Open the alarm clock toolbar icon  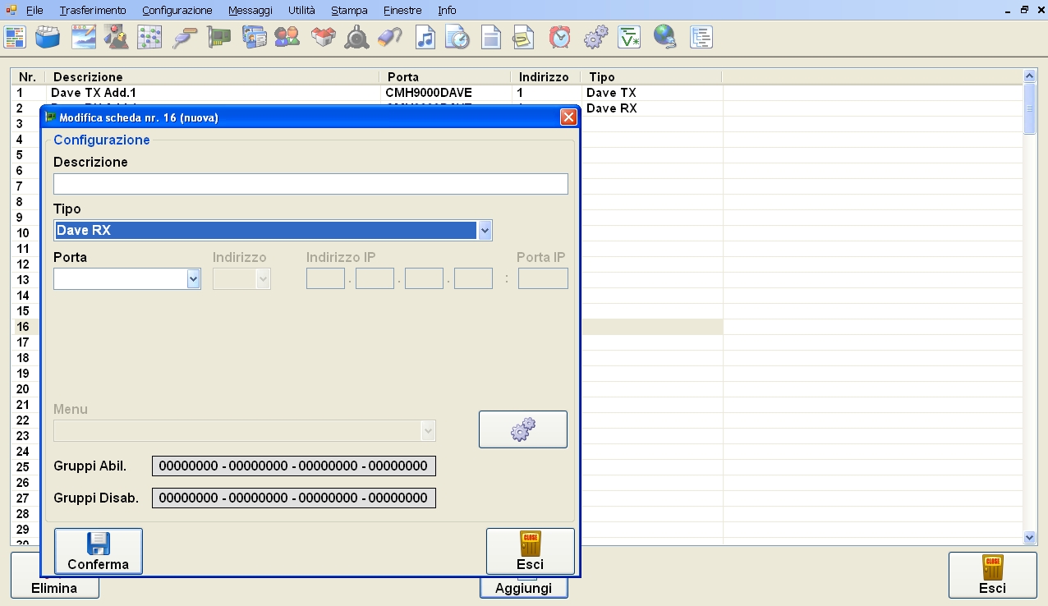click(560, 37)
